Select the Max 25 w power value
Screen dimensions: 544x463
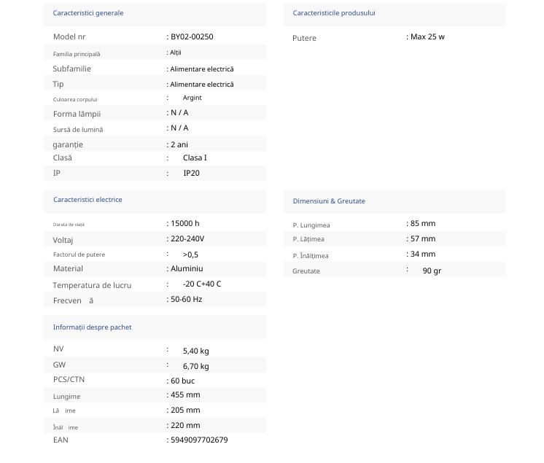428,36
